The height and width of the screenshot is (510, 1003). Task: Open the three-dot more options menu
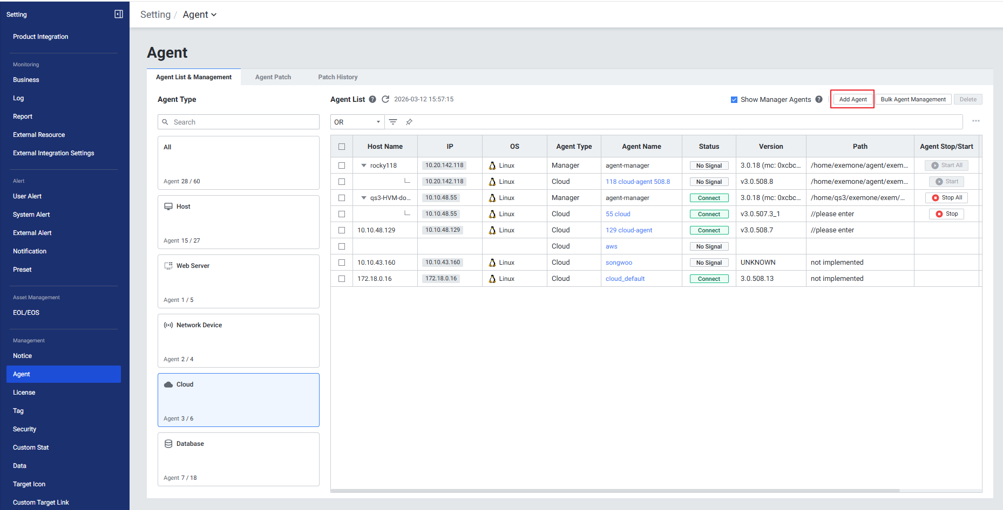coord(975,121)
